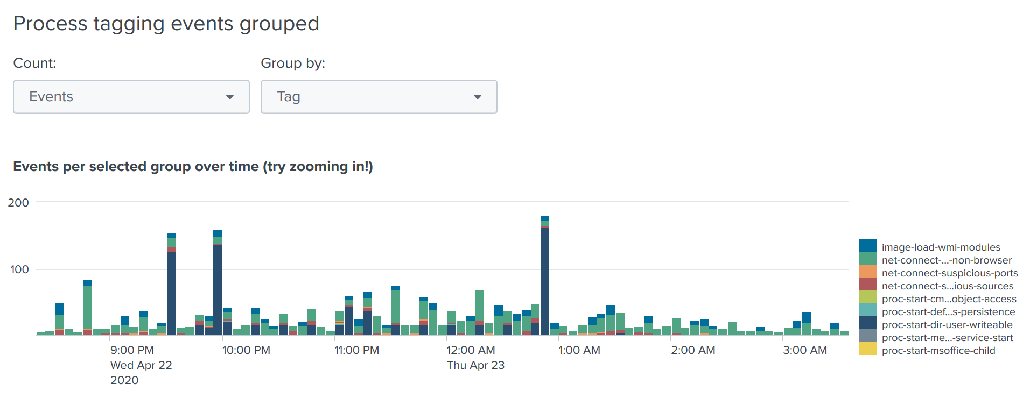Open the Group by Tag dropdown
The width and height of the screenshot is (1023, 398).
tap(379, 97)
